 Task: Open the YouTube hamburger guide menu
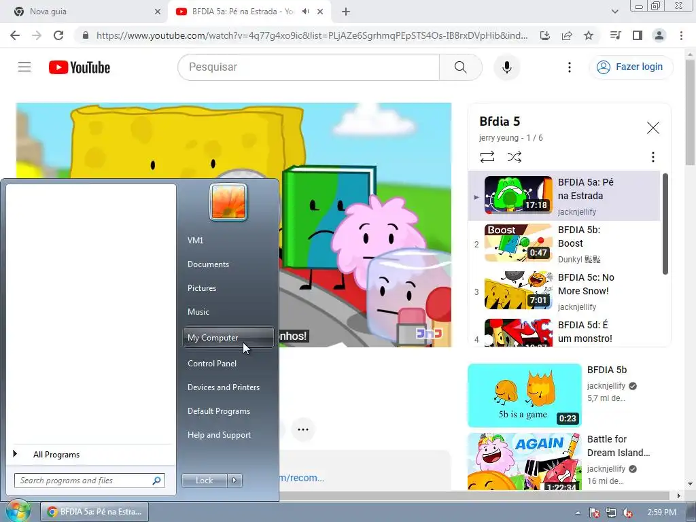(24, 67)
